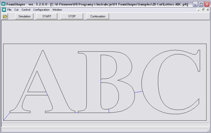Minimize the inner document window
Image resolution: width=211 pixels, height=133 pixels.
199,10
